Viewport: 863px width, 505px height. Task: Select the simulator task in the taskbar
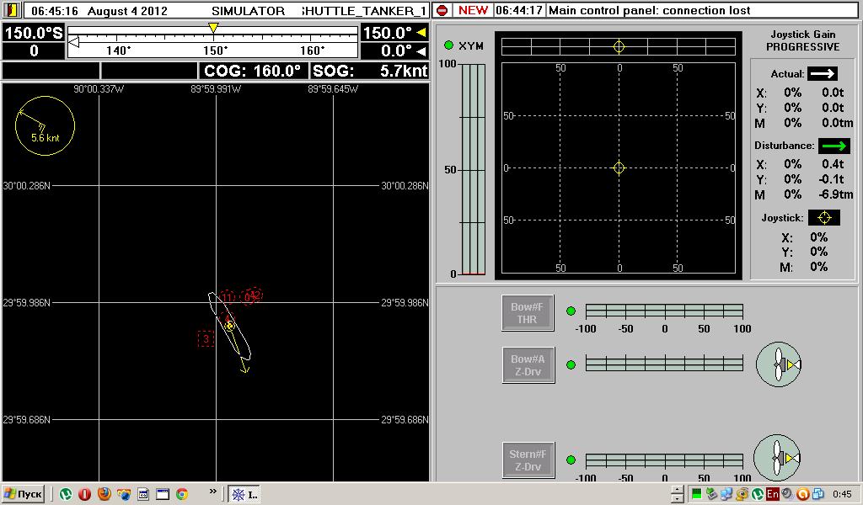point(244,494)
